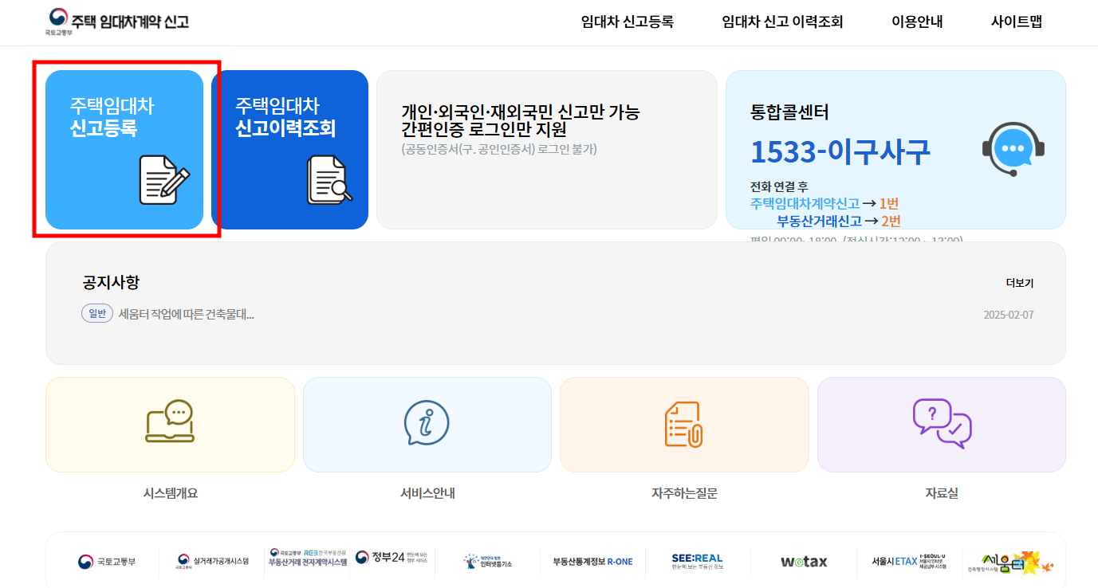Click the headset call center icon
The height and width of the screenshot is (588, 1098).
pyautogui.click(x=1013, y=149)
